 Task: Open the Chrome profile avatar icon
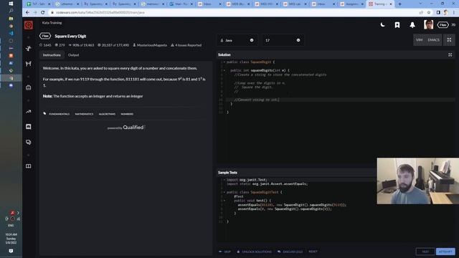(446, 13)
